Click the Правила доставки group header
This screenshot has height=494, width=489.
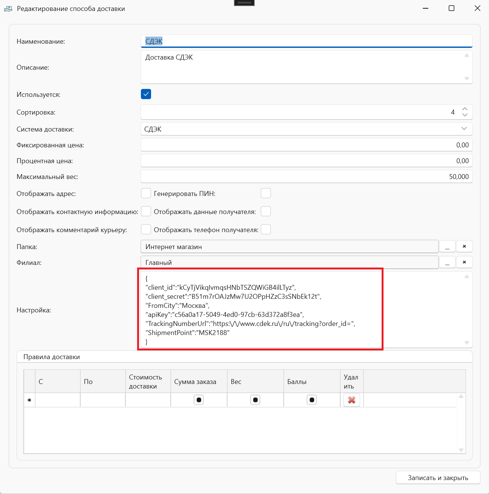tap(52, 357)
